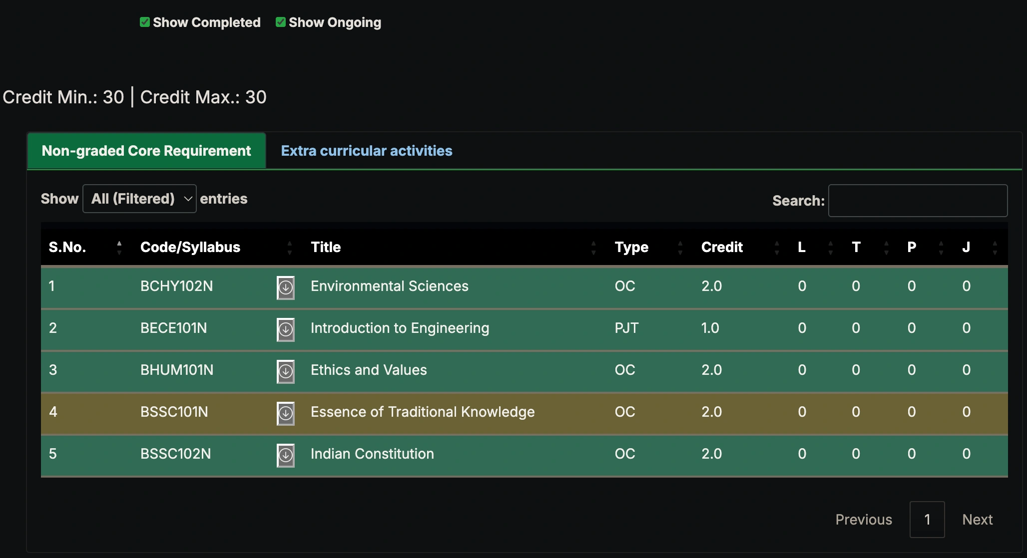This screenshot has height=558, width=1027.
Task: Sort table by Title column arrows
Action: coord(593,248)
